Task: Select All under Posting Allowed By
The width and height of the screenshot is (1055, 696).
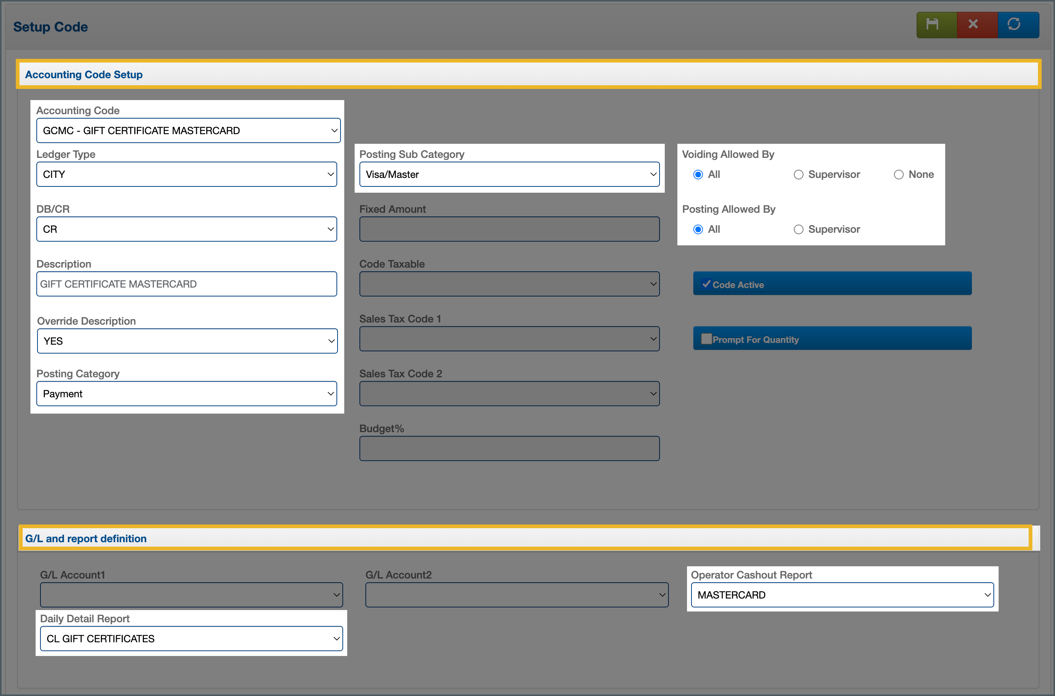Action: coord(698,229)
